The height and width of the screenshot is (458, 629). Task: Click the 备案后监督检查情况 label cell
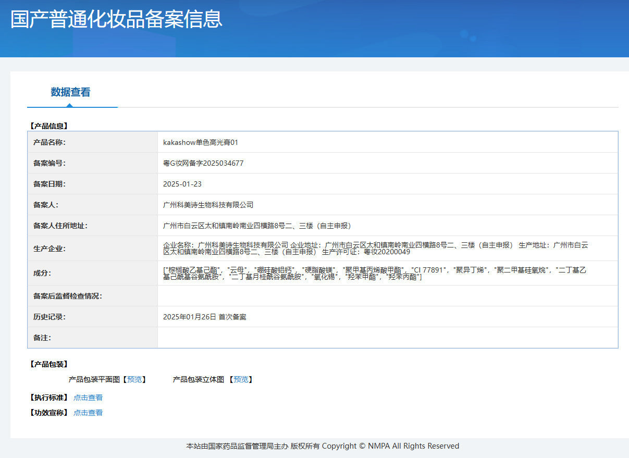[x=68, y=296]
